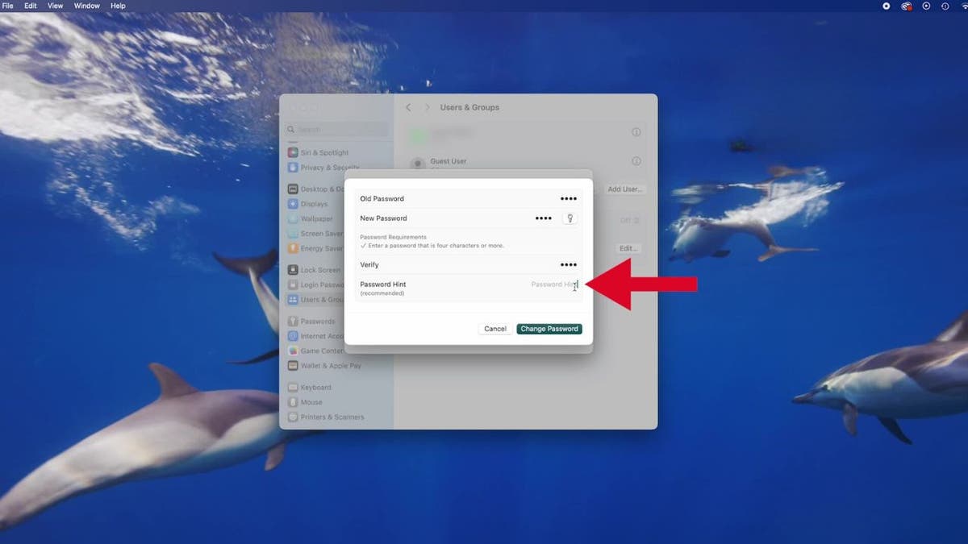Select Users & Groups icon in sidebar
The width and height of the screenshot is (968, 544).
pos(293,300)
